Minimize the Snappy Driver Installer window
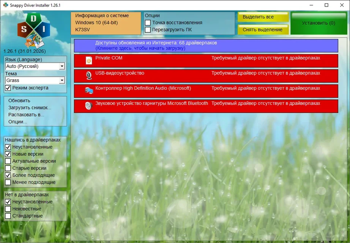Screen dimensions: 350x243 [311, 5]
